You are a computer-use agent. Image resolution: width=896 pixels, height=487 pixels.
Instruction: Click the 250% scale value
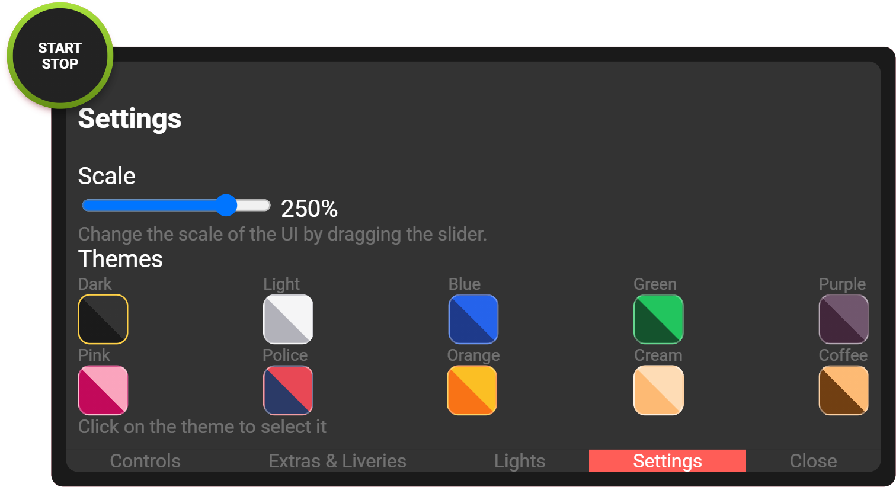(309, 209)
